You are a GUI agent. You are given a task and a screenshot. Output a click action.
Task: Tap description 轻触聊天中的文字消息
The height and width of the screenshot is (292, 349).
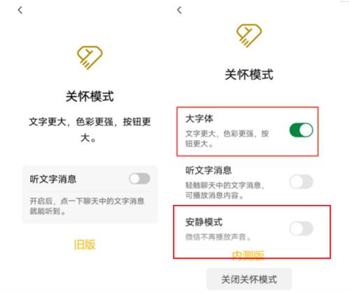point(225,185)
